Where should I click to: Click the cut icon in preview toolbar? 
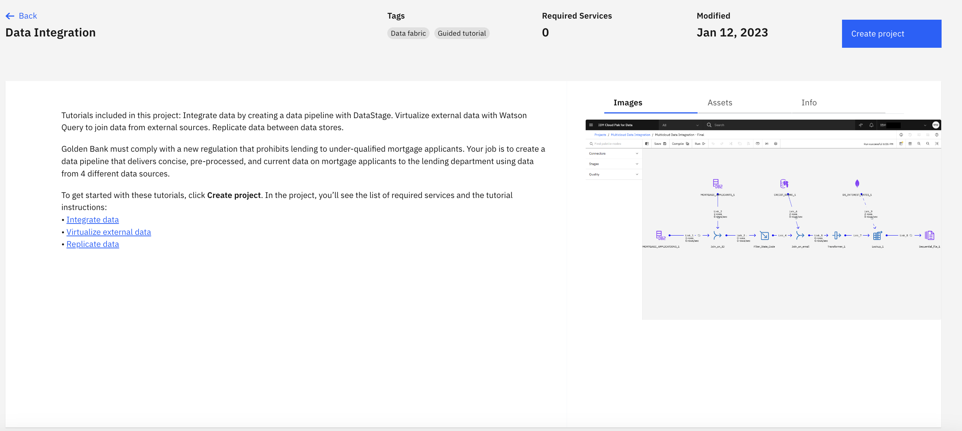[x=731, y=144]
